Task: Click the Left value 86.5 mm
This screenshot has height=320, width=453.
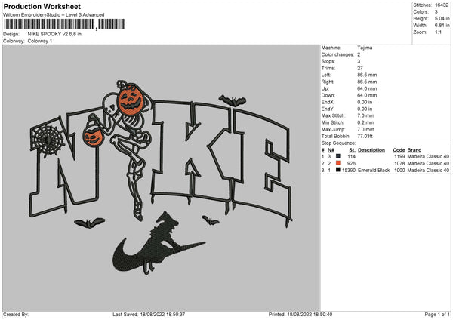Action: tap(367, 75)
